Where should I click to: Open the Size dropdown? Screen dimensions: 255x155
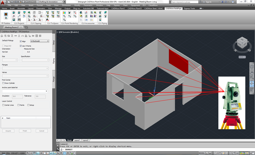10,60
